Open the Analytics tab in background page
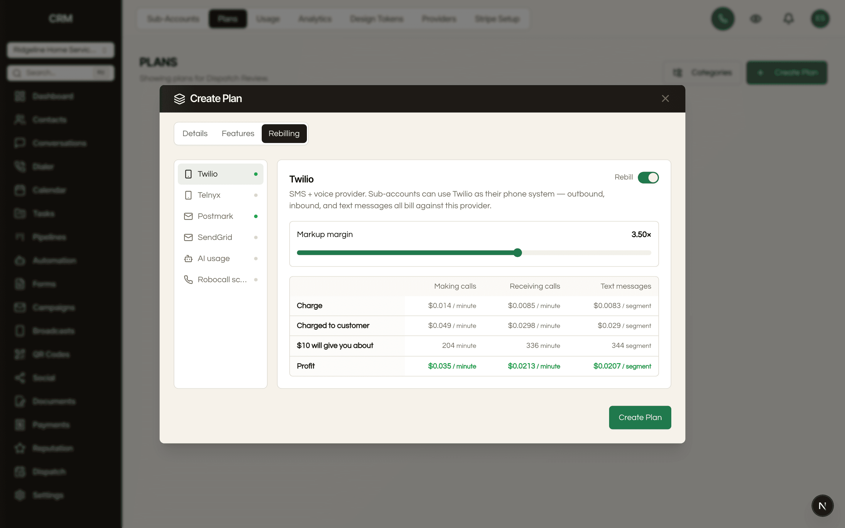 pos(315,18)
